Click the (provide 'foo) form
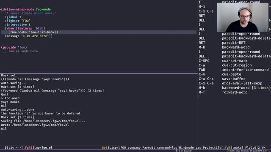The image size is (271, 152). 14,47
